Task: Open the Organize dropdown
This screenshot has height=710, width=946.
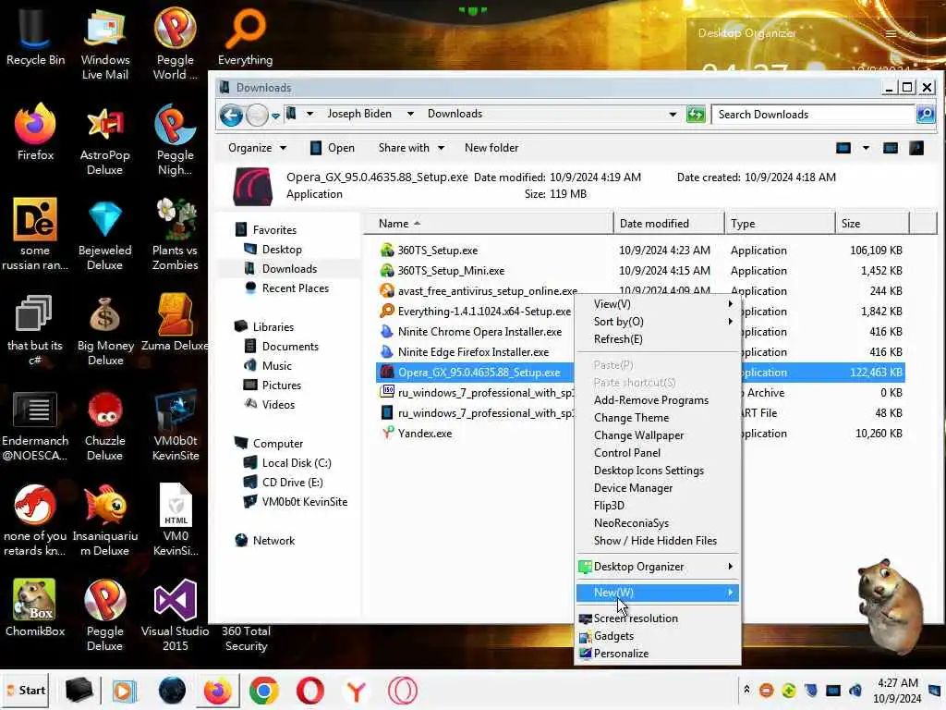Action: (x=257, y=148)
